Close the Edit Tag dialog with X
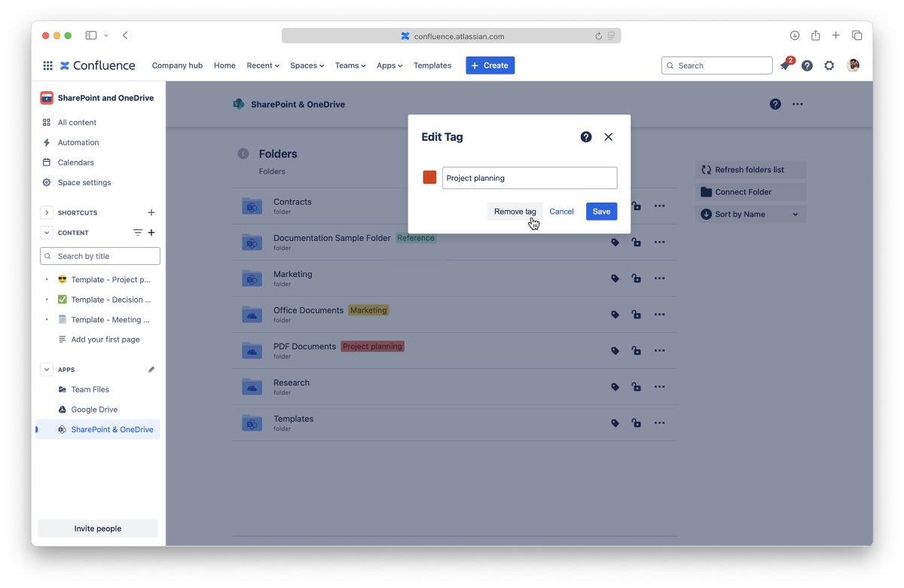Screen dimensions: 904x588 pyautogui.click(x=609, y=137)
